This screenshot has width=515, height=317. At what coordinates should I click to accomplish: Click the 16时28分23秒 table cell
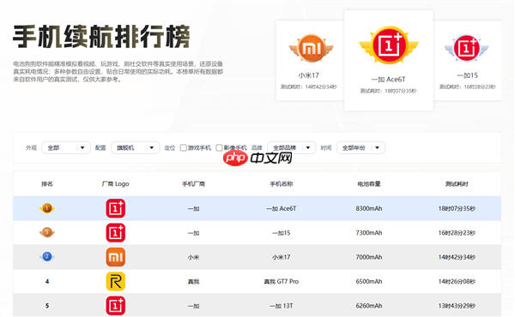(457, 233)
